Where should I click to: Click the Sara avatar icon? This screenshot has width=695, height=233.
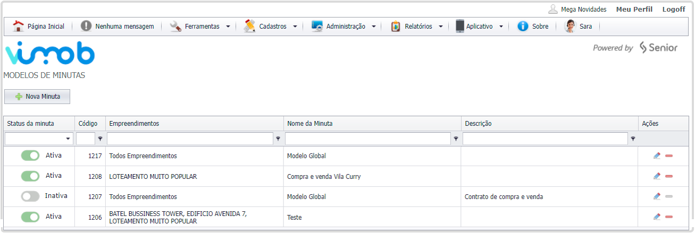coord(570,26)
